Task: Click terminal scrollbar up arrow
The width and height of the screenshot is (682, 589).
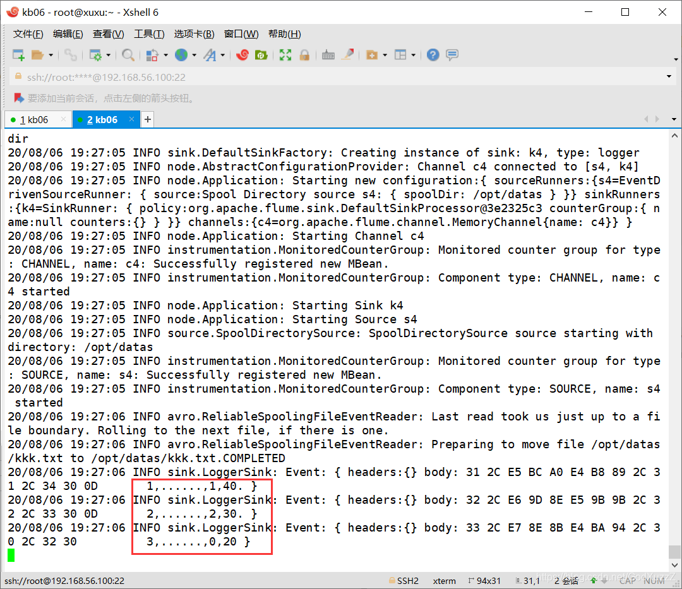Action: coord(674,136)
